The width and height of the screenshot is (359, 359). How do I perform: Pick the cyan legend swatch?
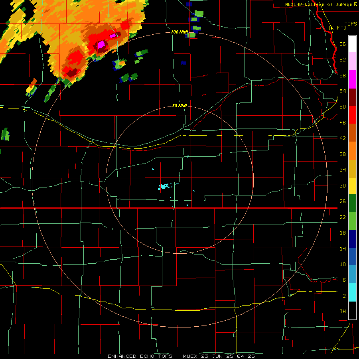[x=352, y=292]
